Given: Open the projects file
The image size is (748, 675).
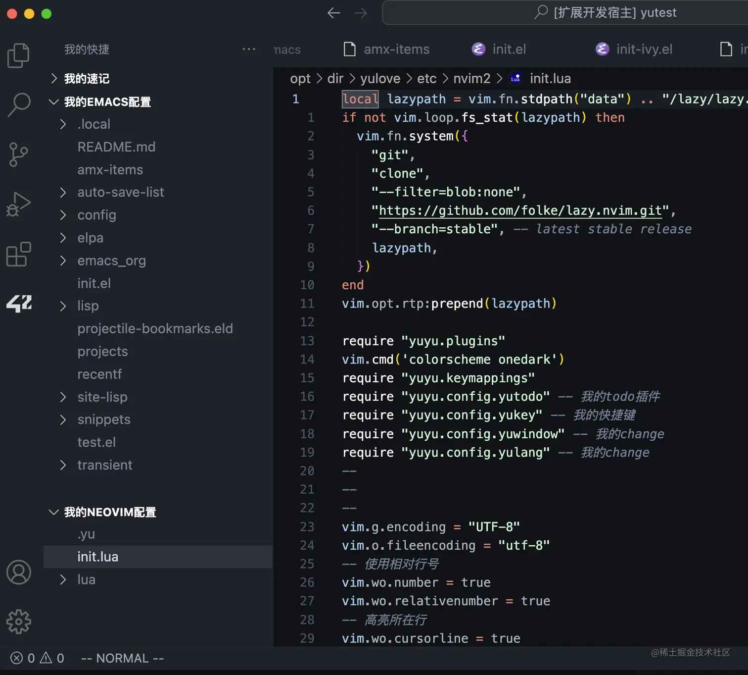Looking at the screenshot, I should pyautogui.click(x=102, y=352).
